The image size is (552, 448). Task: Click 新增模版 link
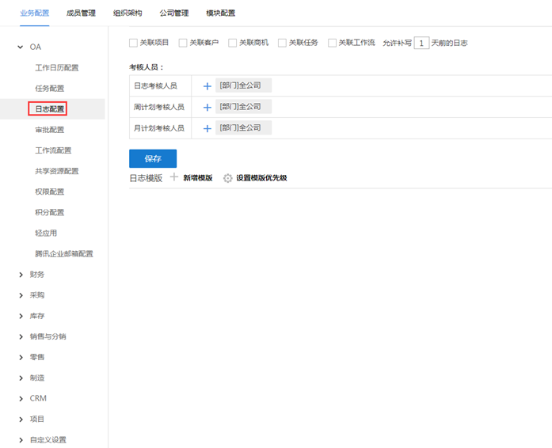198,178
